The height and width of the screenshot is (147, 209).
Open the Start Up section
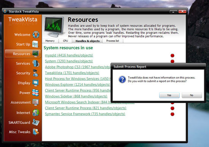(23, 44)
